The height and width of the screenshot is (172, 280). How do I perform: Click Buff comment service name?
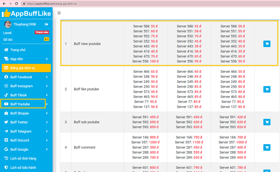pyautogui.click(x=85, y=147)
